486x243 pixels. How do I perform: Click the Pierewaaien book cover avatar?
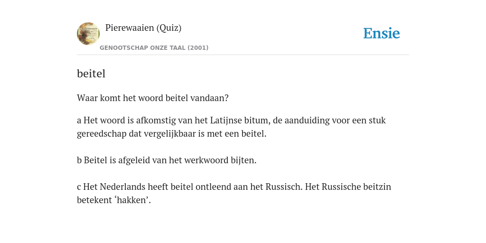click(88, 34)
